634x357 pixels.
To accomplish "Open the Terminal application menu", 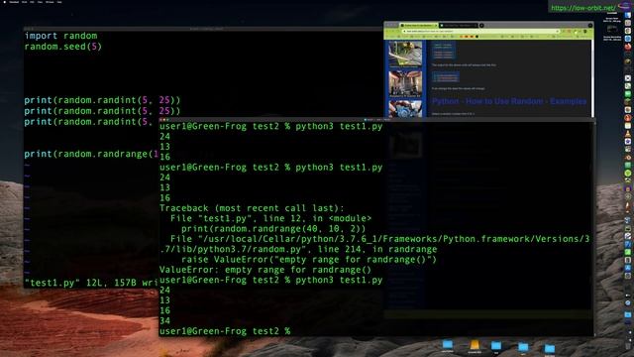I will (x=14, y=2).
